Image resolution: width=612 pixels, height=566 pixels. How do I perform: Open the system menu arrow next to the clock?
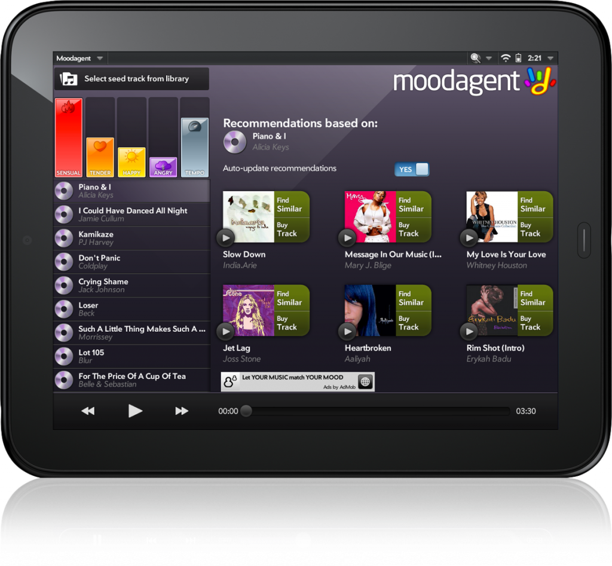[x=550, y=59]
